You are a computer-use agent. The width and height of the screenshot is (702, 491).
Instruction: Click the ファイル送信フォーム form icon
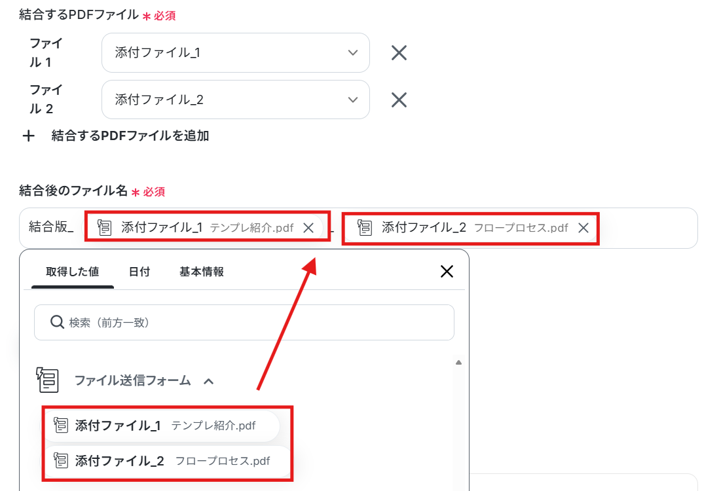47,380
